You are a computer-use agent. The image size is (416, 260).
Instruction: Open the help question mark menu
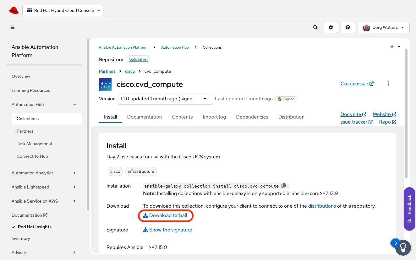pyautogui.click(x=348, y=27)
